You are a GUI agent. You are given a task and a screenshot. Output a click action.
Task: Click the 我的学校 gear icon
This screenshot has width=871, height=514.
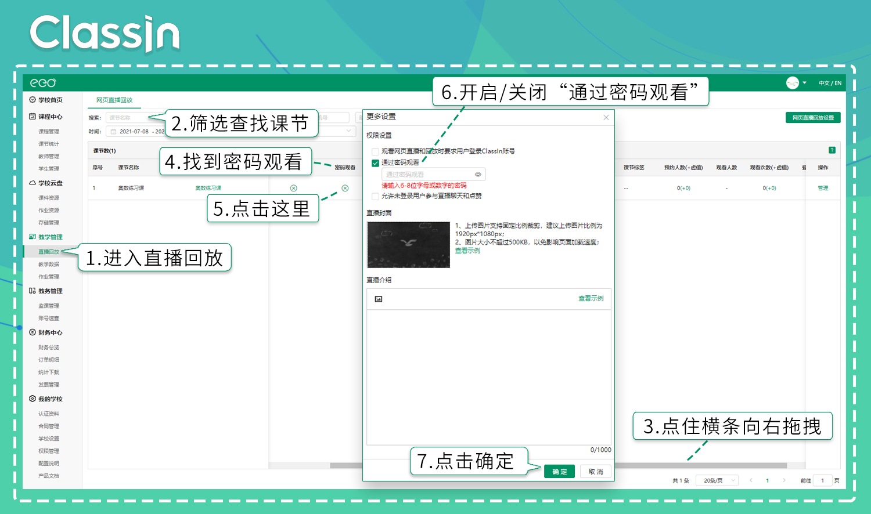[x=33, y=399]
